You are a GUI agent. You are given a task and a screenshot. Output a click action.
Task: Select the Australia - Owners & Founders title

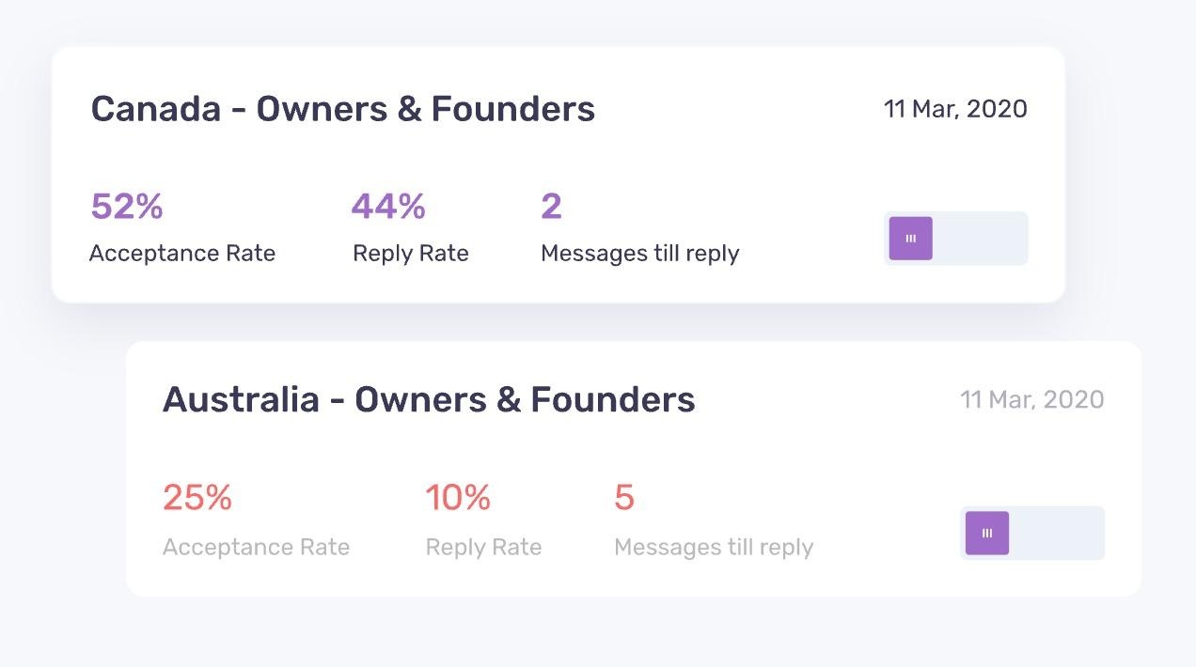(430, 399)
